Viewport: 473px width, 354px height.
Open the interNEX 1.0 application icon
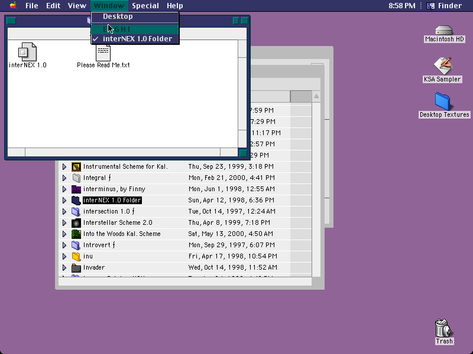[x=27, y=52]
